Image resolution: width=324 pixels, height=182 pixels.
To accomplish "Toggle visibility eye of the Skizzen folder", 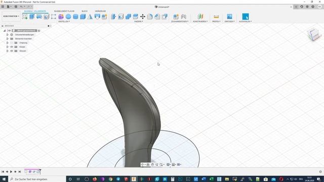I will pyautogui.click(x=12, y=51).
